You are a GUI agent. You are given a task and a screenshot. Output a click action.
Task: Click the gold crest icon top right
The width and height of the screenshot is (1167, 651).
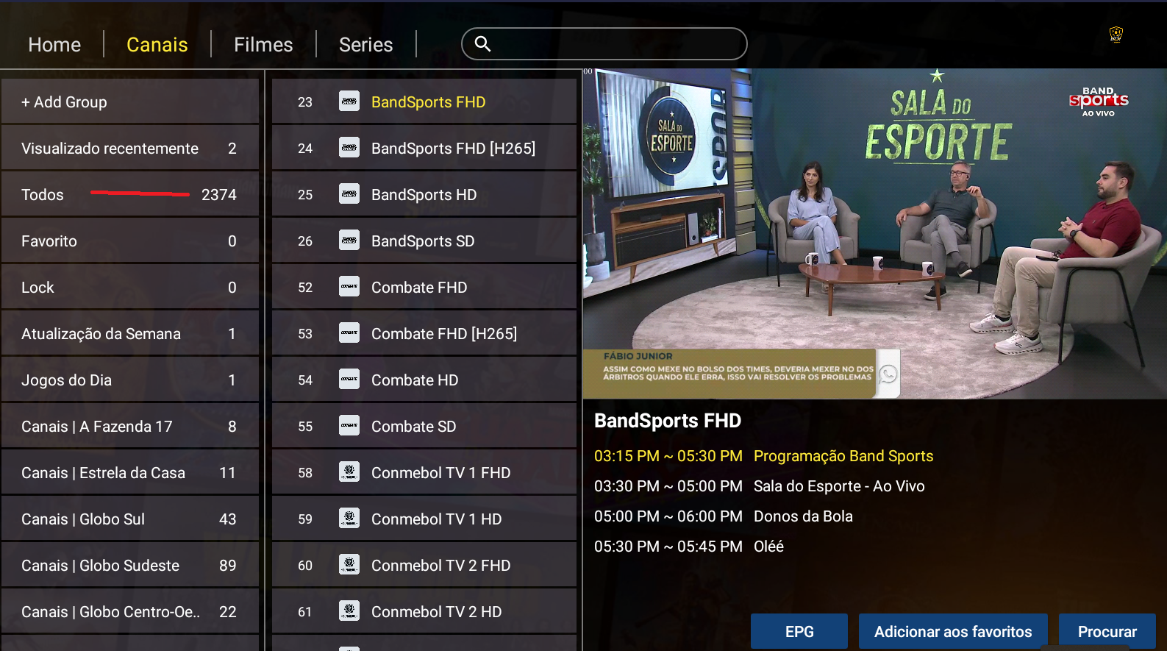(1116, 35)
